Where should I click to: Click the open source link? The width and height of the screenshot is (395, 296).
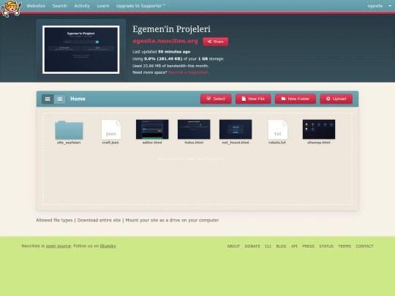59,246
